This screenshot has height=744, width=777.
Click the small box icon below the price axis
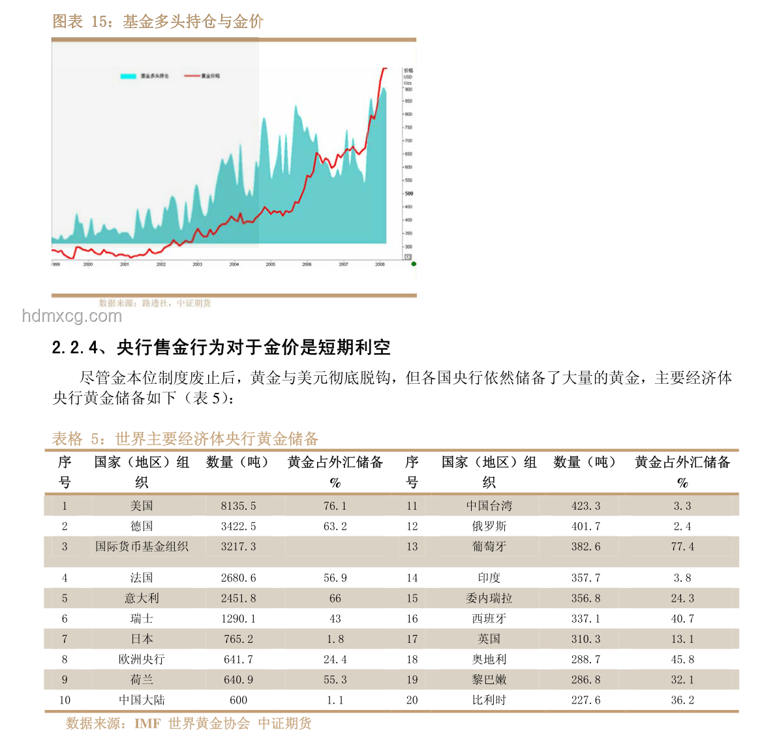408,256
